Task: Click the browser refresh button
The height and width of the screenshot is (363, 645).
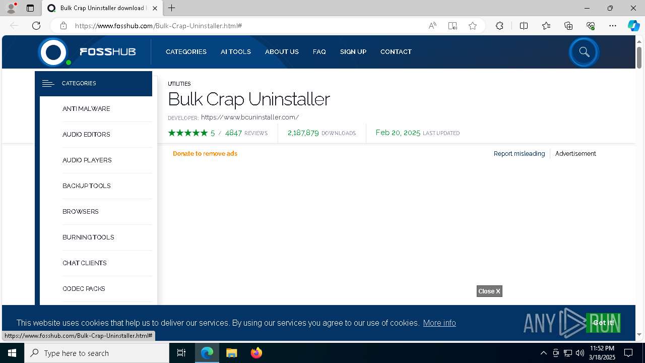Action: [x=36, y=26]
